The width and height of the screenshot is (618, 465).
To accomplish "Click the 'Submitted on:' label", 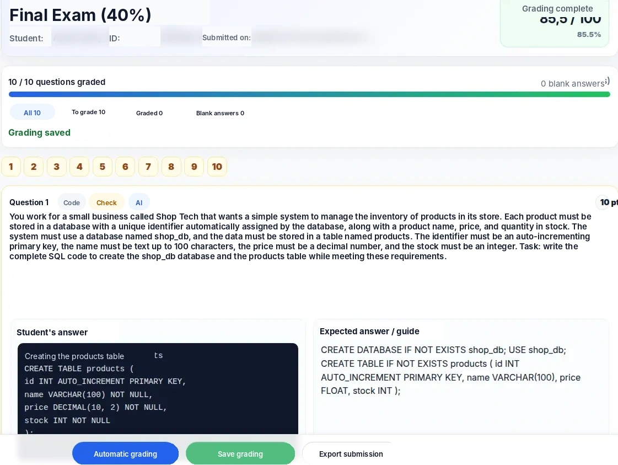I will (x=227, y=38).
